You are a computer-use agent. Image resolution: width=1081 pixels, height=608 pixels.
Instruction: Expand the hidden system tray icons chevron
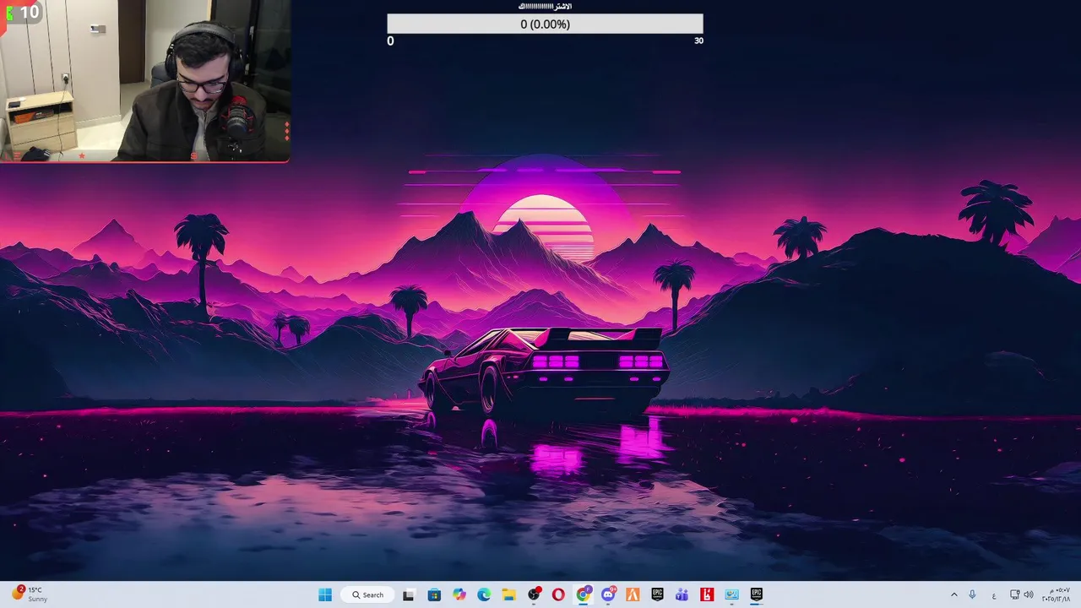click(x=954, y=594)
